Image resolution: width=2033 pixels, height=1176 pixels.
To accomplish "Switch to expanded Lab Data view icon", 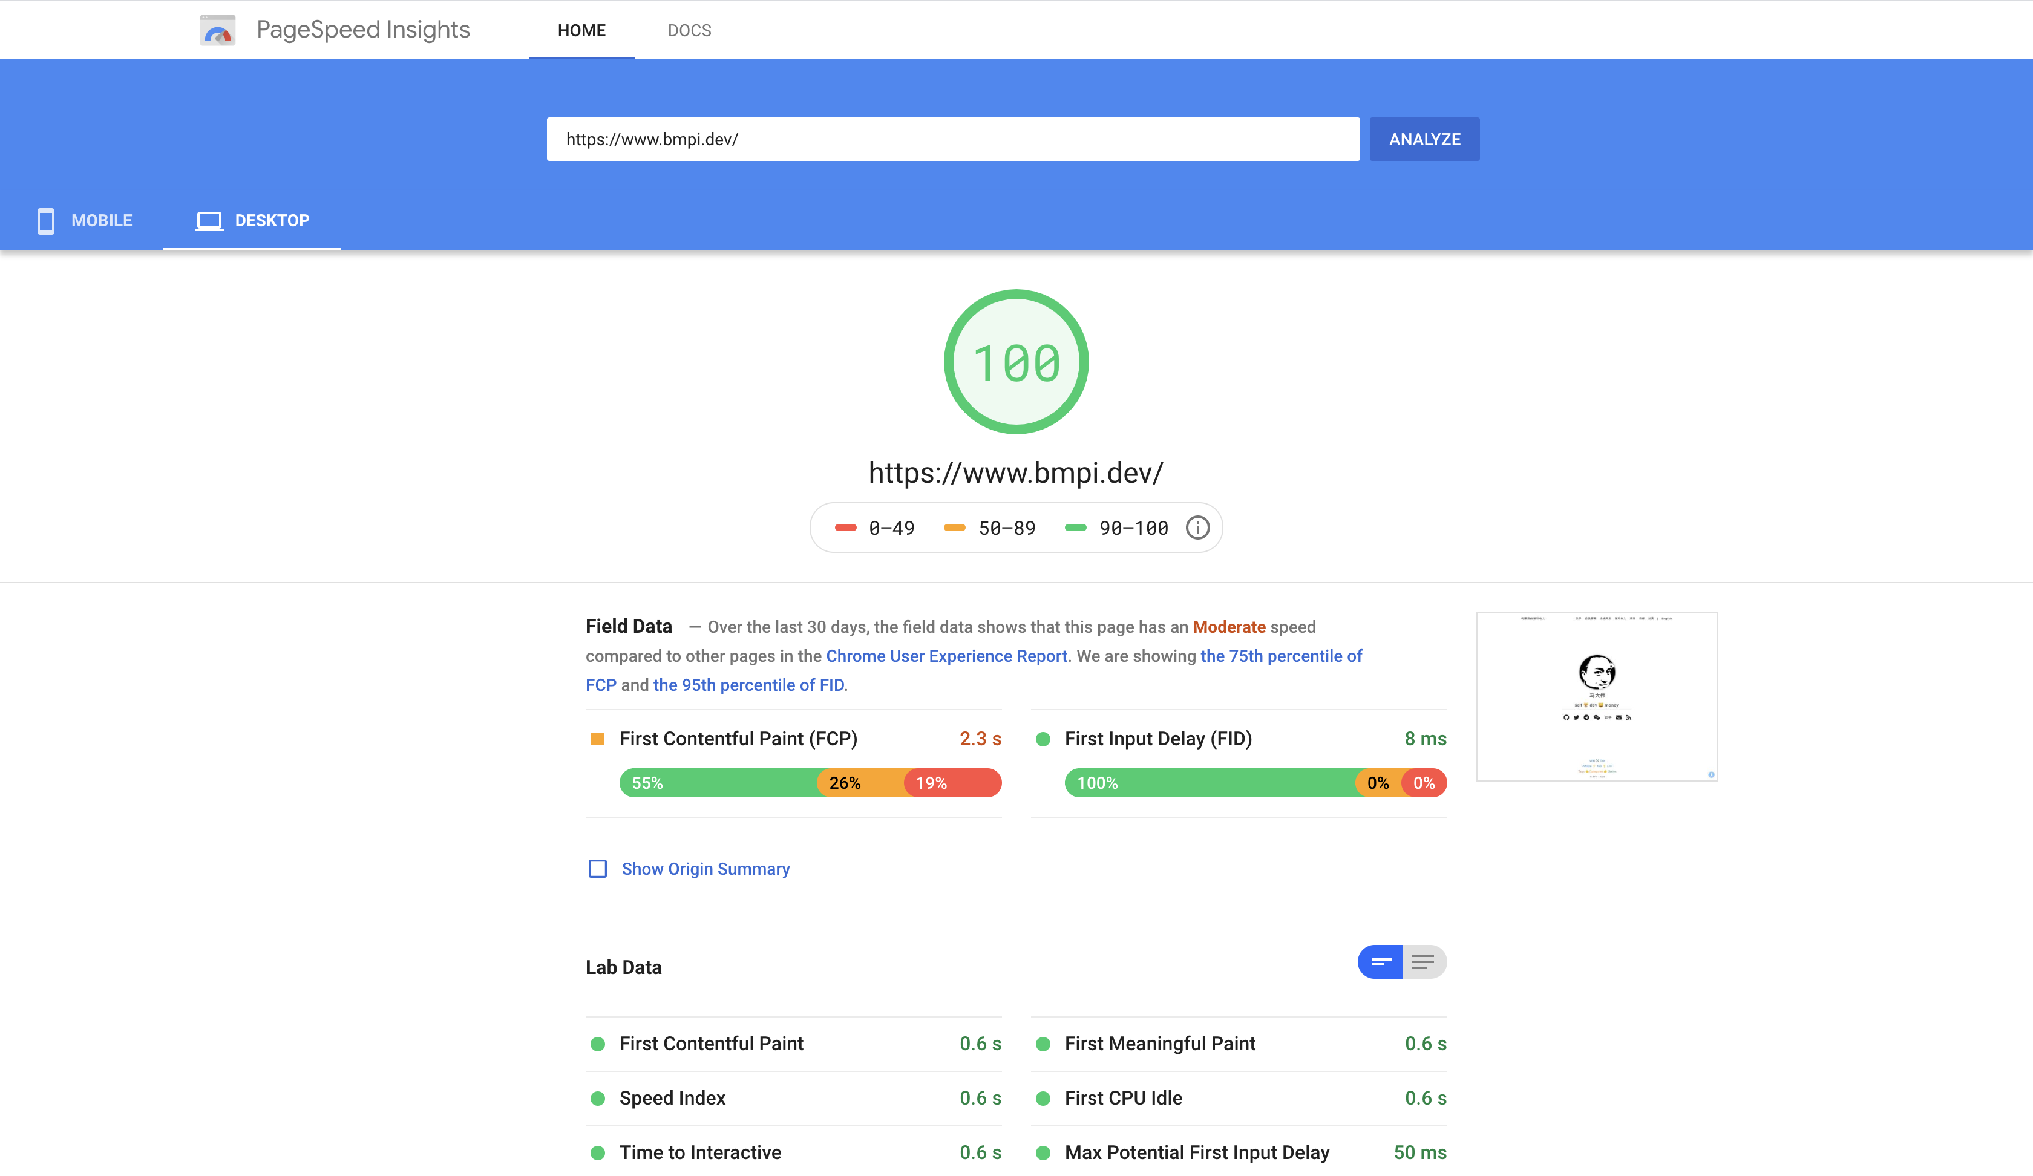I will 1424,961.
